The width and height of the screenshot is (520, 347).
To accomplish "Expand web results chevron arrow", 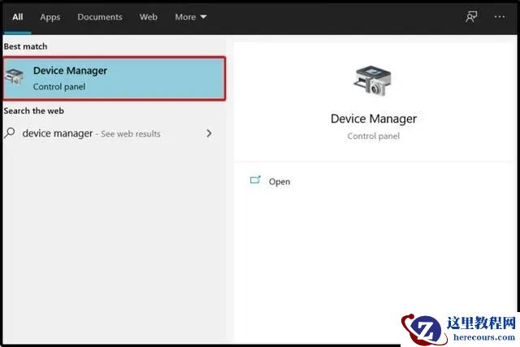I will (209, 133).
